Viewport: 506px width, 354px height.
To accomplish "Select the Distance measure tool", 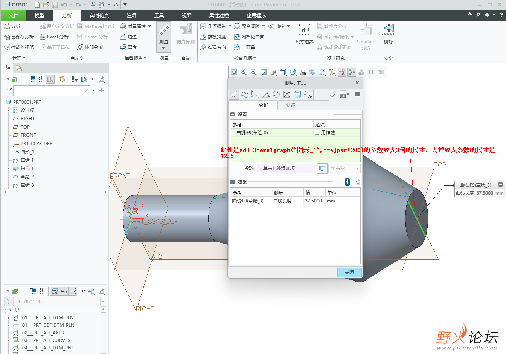I will point(255,94).
